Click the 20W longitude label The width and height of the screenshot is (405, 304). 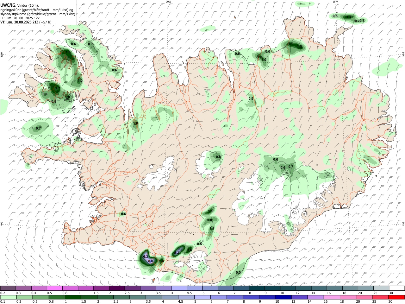pyautogui.click(x=168, y=2)
